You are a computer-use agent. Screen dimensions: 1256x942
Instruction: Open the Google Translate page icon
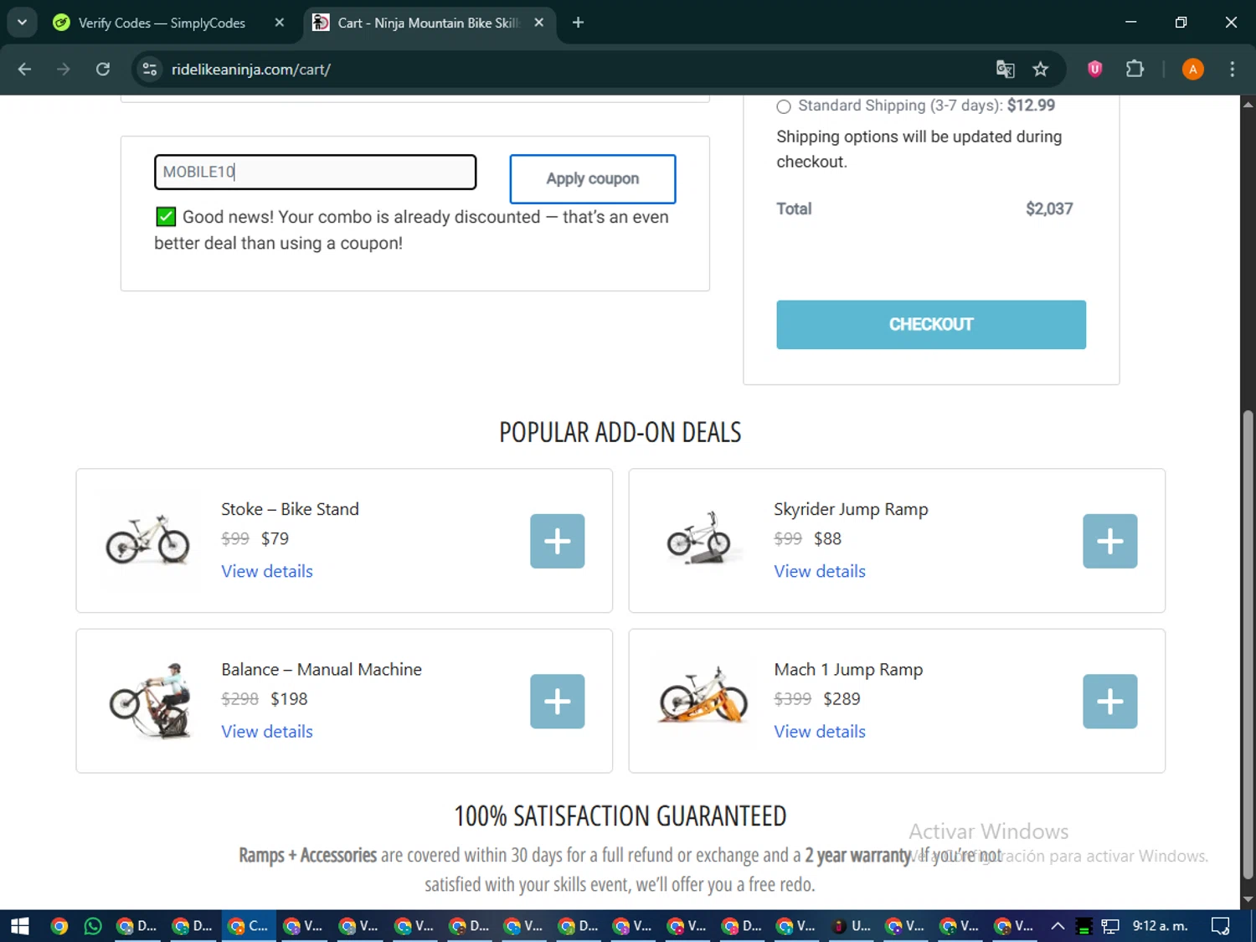coord(1005,69)
